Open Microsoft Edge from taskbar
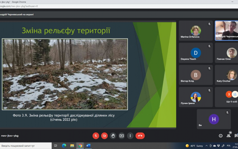This screenshot has width=238, height=149. (64, 146)
